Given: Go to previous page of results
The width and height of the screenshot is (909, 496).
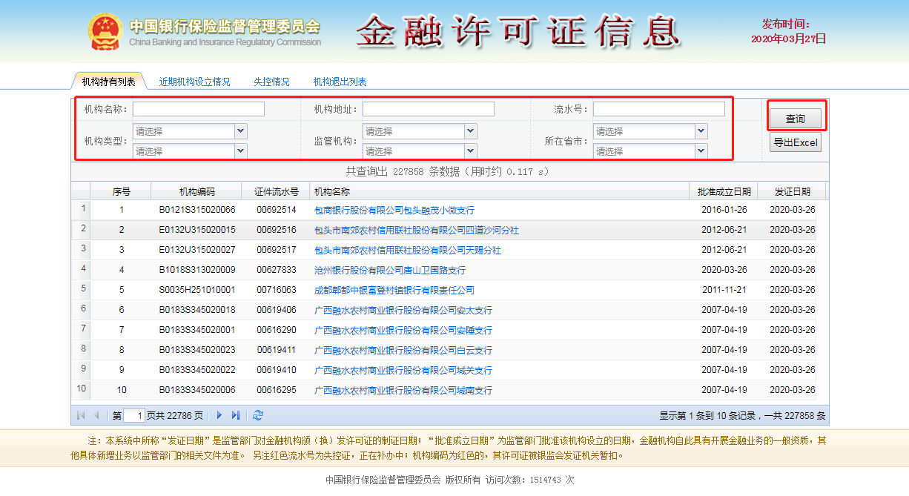Looking at the screenshot, I should pyautogui.click(x=96, y=415).
